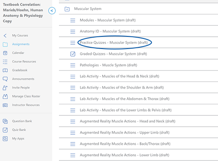Click quiz check icon beside Graded Quizzes
The width and height of the screenshot is (218, 161).
click(x=73, y=54)
